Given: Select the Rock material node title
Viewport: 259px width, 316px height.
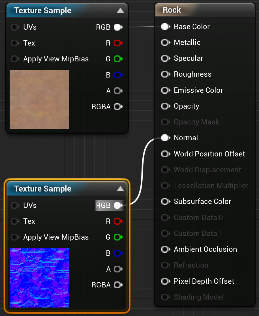Looking at the screenshot, I should 172,10.
